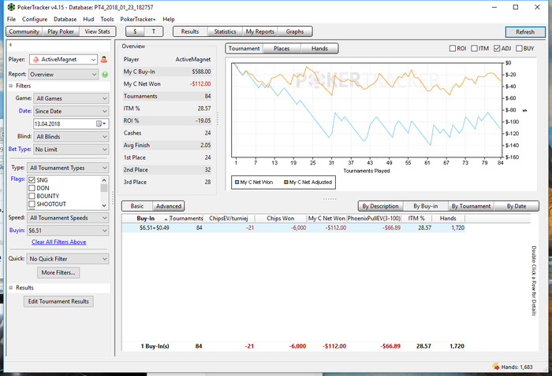The width and height of the screenshot is (552, 376).
Task: Open the Hud menu
Action: pos(88,20)
